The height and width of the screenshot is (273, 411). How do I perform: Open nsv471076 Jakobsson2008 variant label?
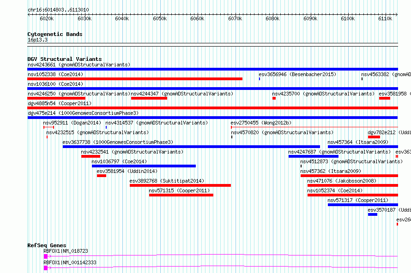point(342,181)
